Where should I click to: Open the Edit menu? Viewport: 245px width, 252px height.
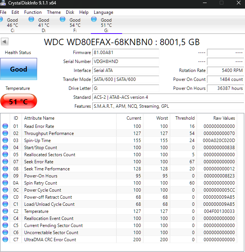[x=15, y=12]
